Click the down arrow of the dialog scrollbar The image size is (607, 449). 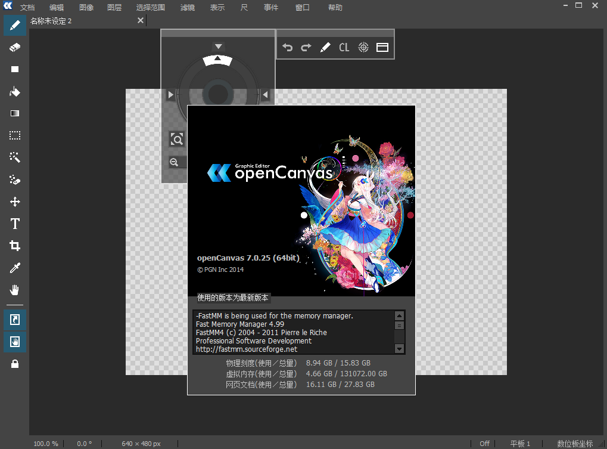[399, 349]
